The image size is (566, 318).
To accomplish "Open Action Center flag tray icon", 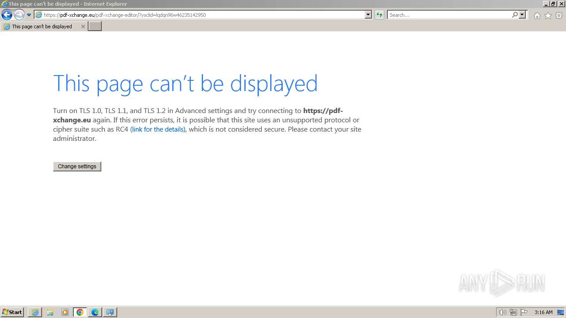I will (524, 312).
